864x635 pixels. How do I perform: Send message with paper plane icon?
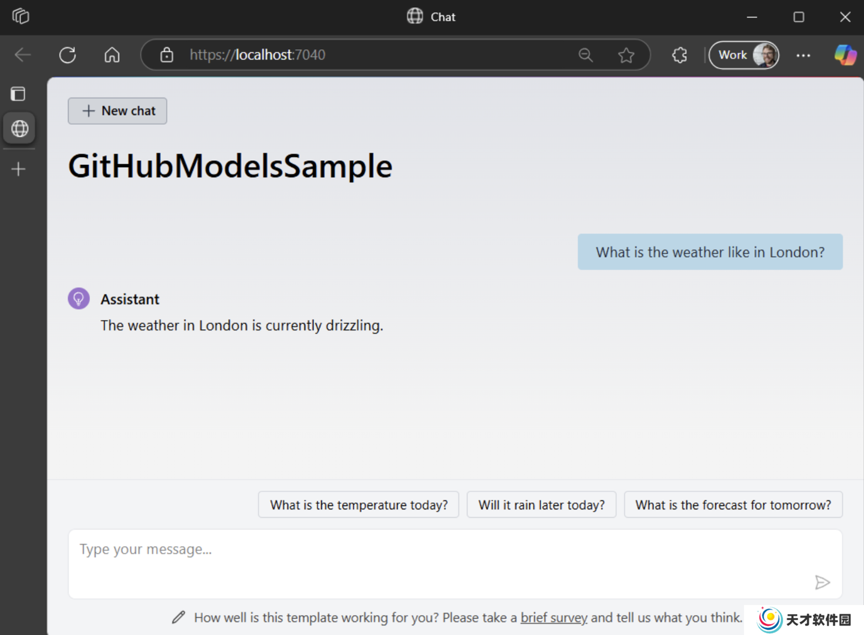click(x=823, y=582)
